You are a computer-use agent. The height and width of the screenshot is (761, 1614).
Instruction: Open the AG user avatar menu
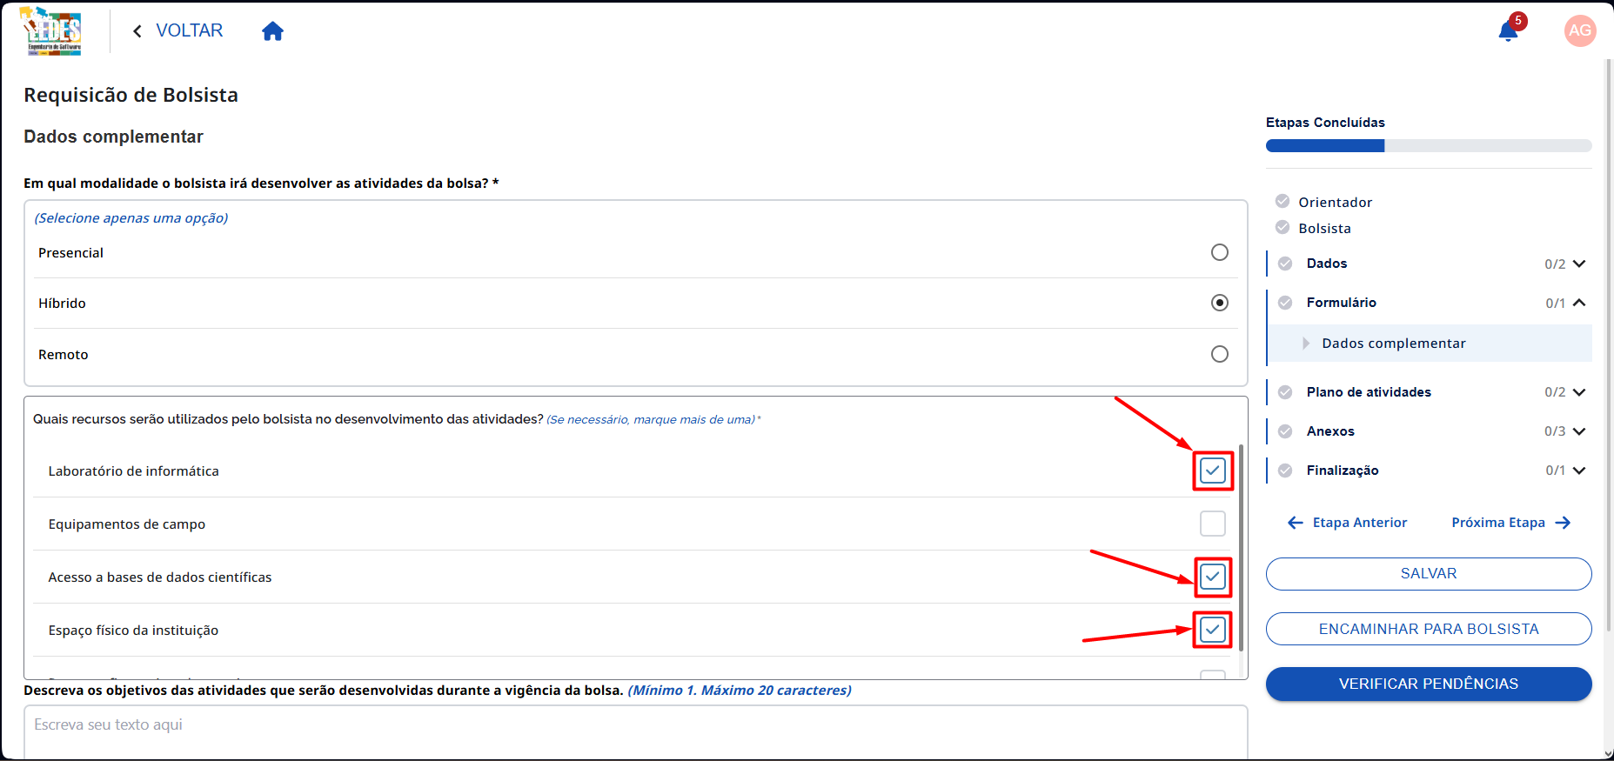tap(1579, 31)
